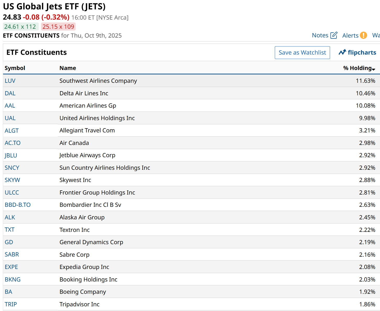The image size is (380, 311).
Task: Select Bombardier Inc Cl B Sv name
Action: pos(90,205)
